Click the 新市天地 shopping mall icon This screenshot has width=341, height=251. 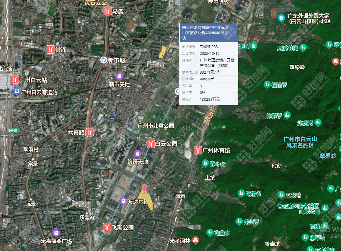point(119,77)
